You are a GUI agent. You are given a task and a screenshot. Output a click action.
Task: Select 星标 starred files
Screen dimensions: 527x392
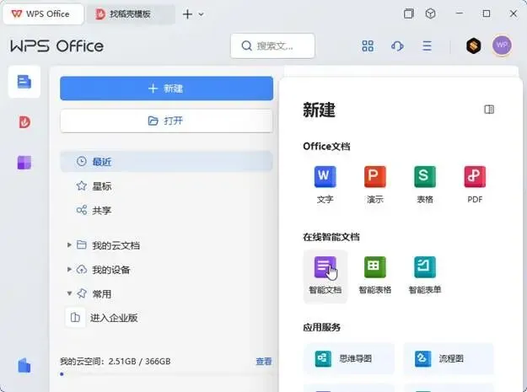coord(166,186)
